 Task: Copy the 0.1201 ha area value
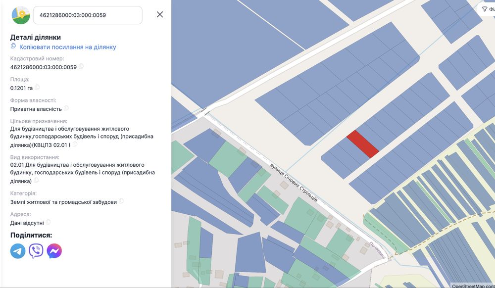[x=37, y=88]
